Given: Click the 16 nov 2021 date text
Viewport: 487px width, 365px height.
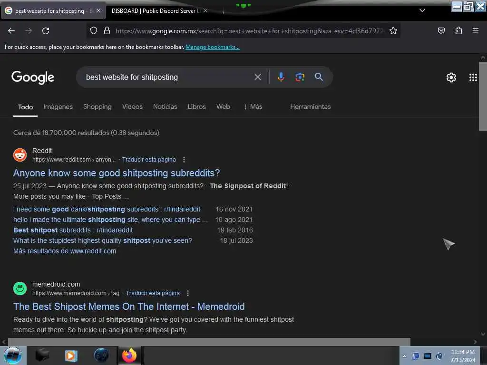Looking at the screenshot, I should (x=234, y=209).
